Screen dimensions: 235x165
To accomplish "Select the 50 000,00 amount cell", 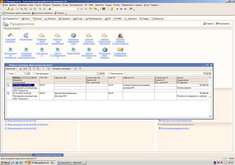I will pos(192,85).
